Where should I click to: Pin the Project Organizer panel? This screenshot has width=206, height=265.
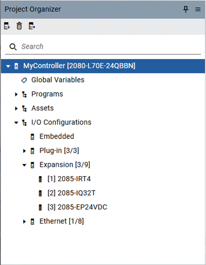185,9
